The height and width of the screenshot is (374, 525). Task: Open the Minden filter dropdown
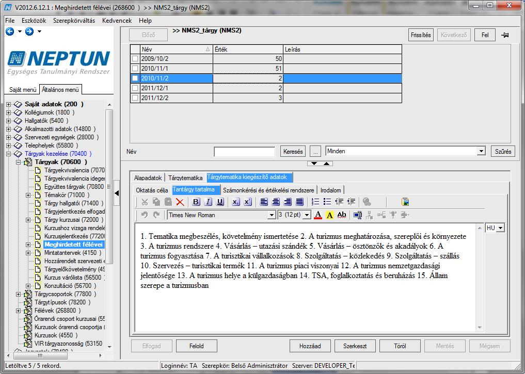tap(481, 151)
